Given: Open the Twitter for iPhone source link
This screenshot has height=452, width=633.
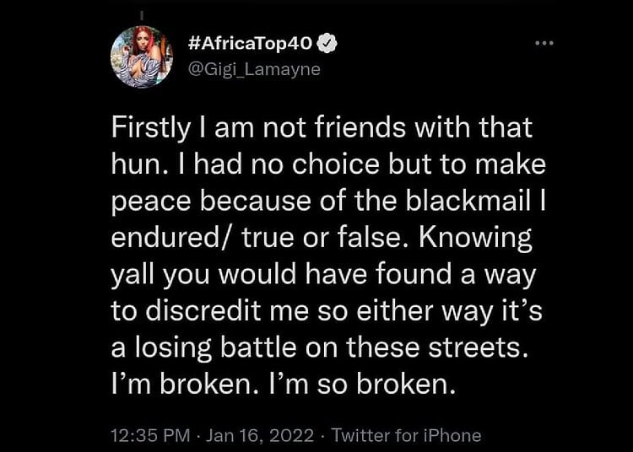Looking at the screenshot, I should [x=406, y=435].
